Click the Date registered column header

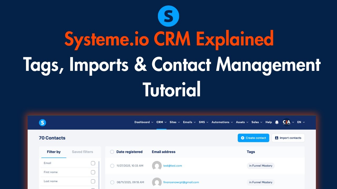[129, 152]
